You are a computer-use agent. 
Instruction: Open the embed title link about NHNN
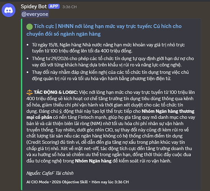pyautogui.click(x=104, y=30)
